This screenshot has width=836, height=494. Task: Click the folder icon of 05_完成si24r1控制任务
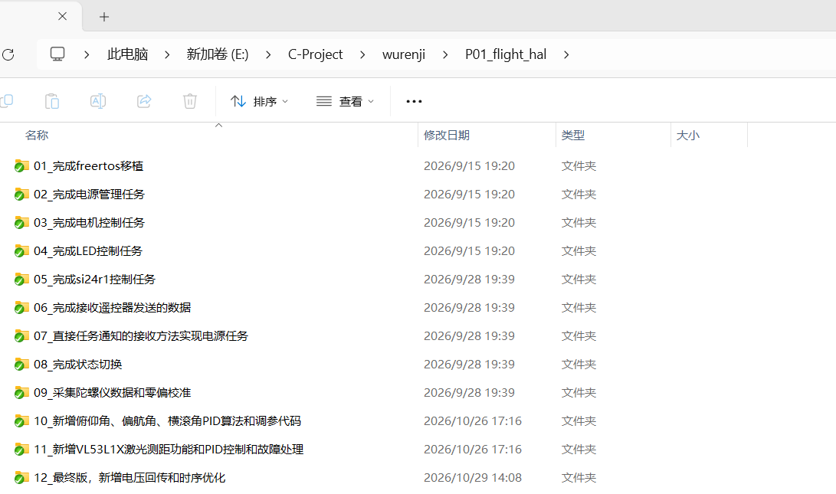pos(21,279)
